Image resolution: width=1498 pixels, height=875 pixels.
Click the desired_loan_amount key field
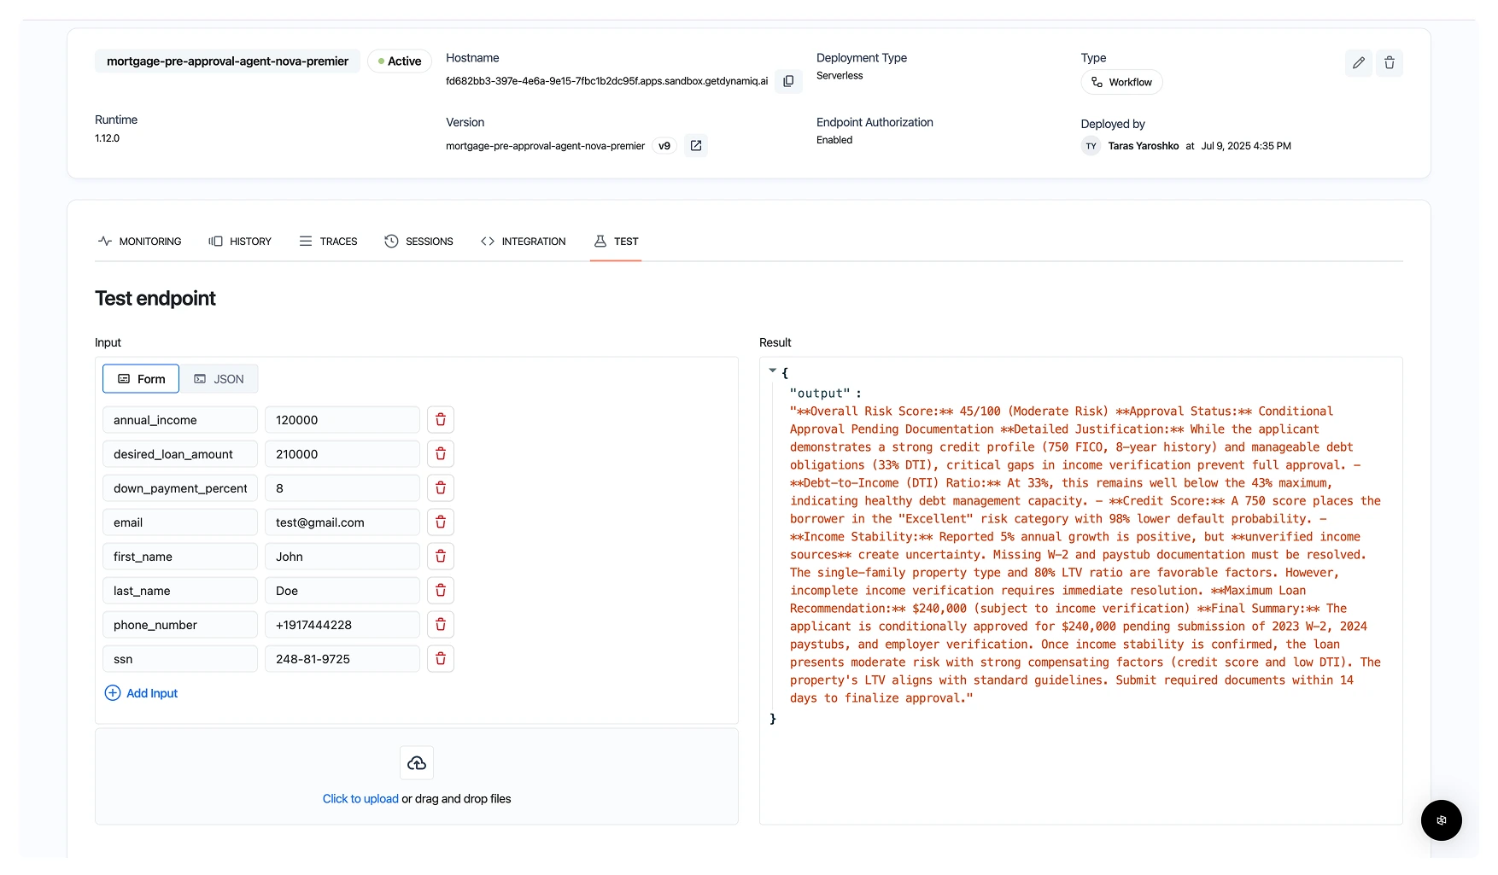[x=180, y=454]
